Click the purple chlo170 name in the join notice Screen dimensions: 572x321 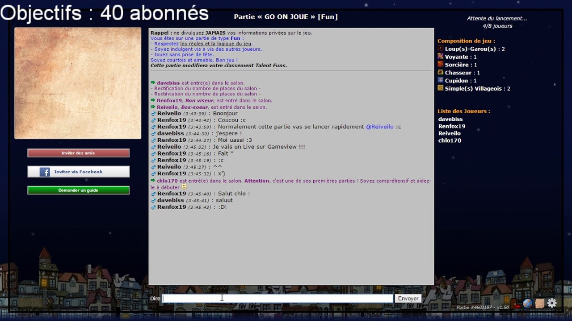(x=167, y=181)
